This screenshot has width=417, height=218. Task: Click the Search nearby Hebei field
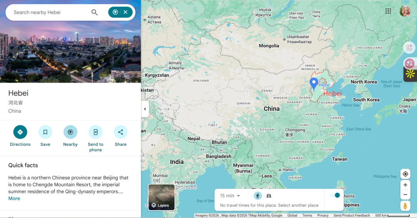point(49,12)
